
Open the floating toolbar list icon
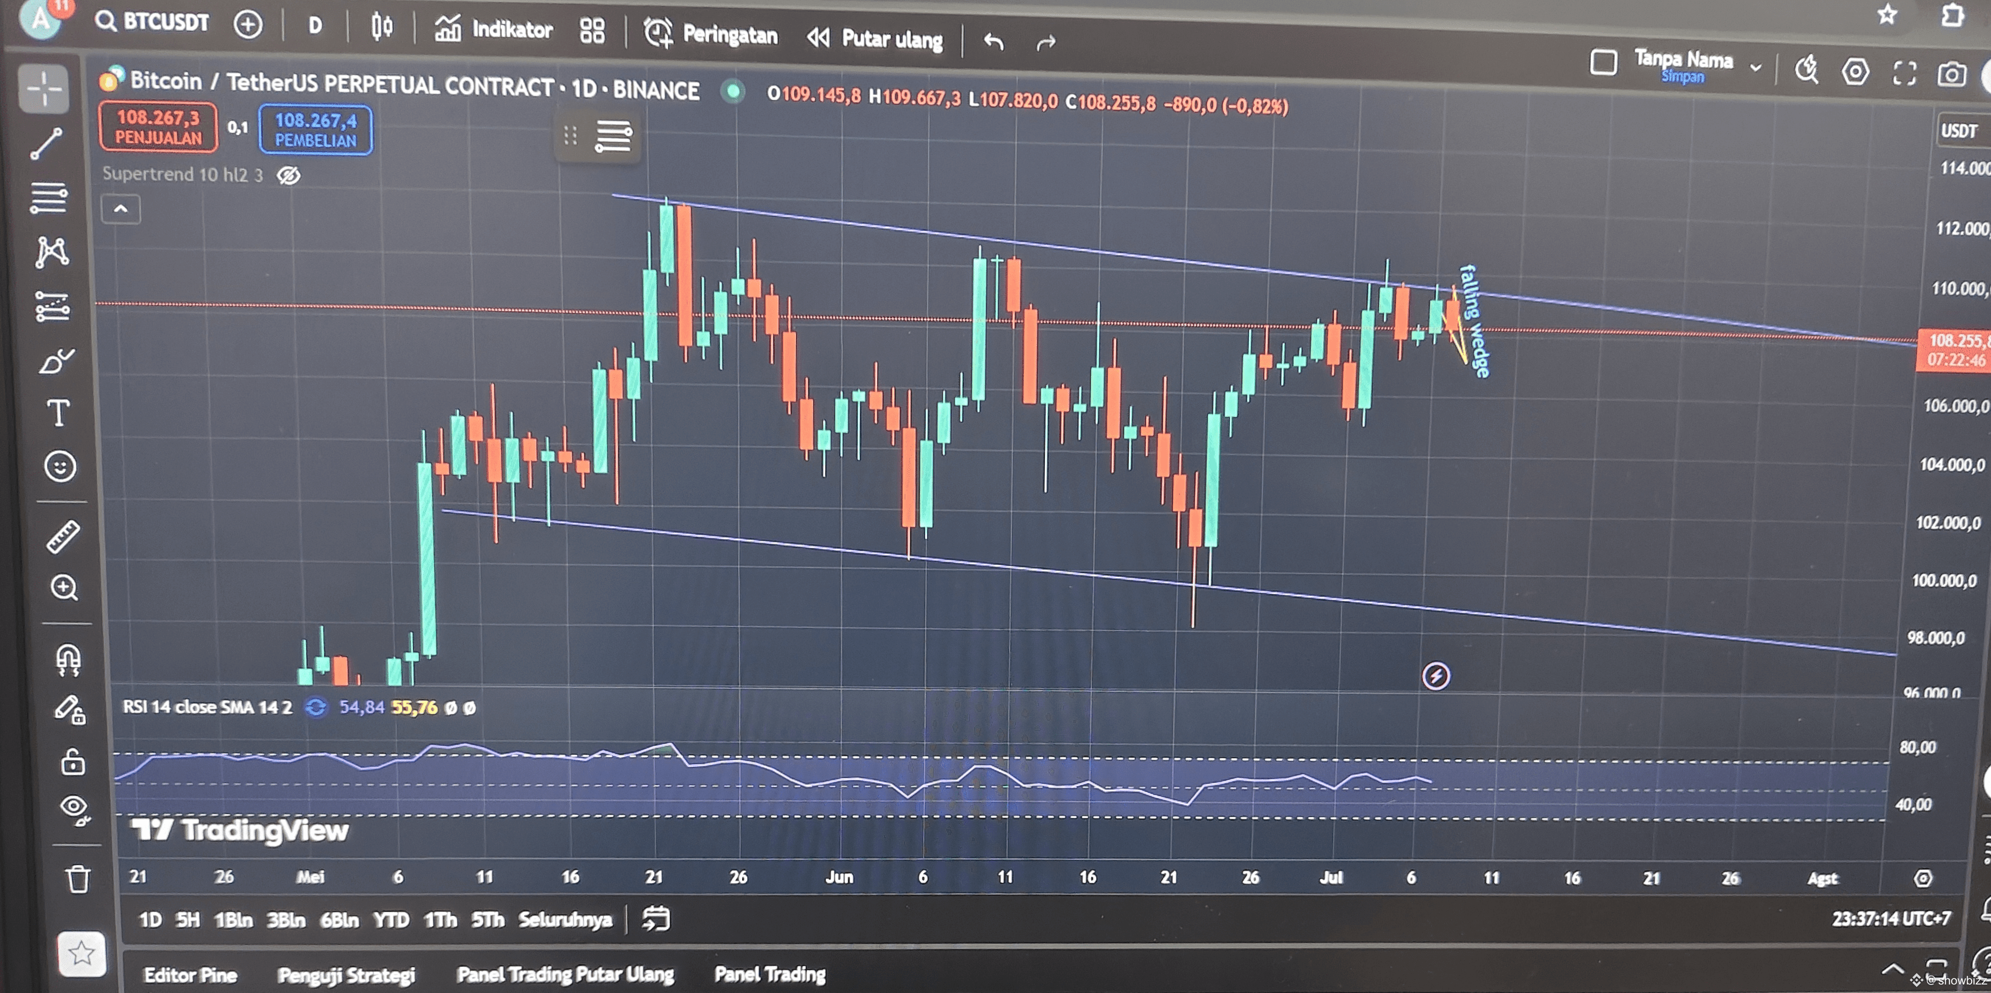coord(613,136)
